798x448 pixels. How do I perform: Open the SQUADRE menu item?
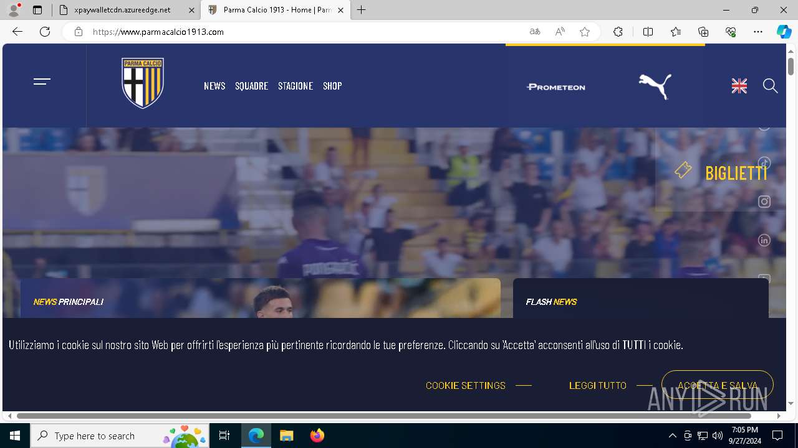[251, 86]
